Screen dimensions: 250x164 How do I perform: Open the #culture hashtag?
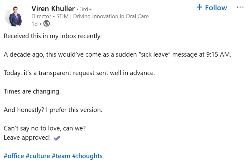tap(38, 156)
